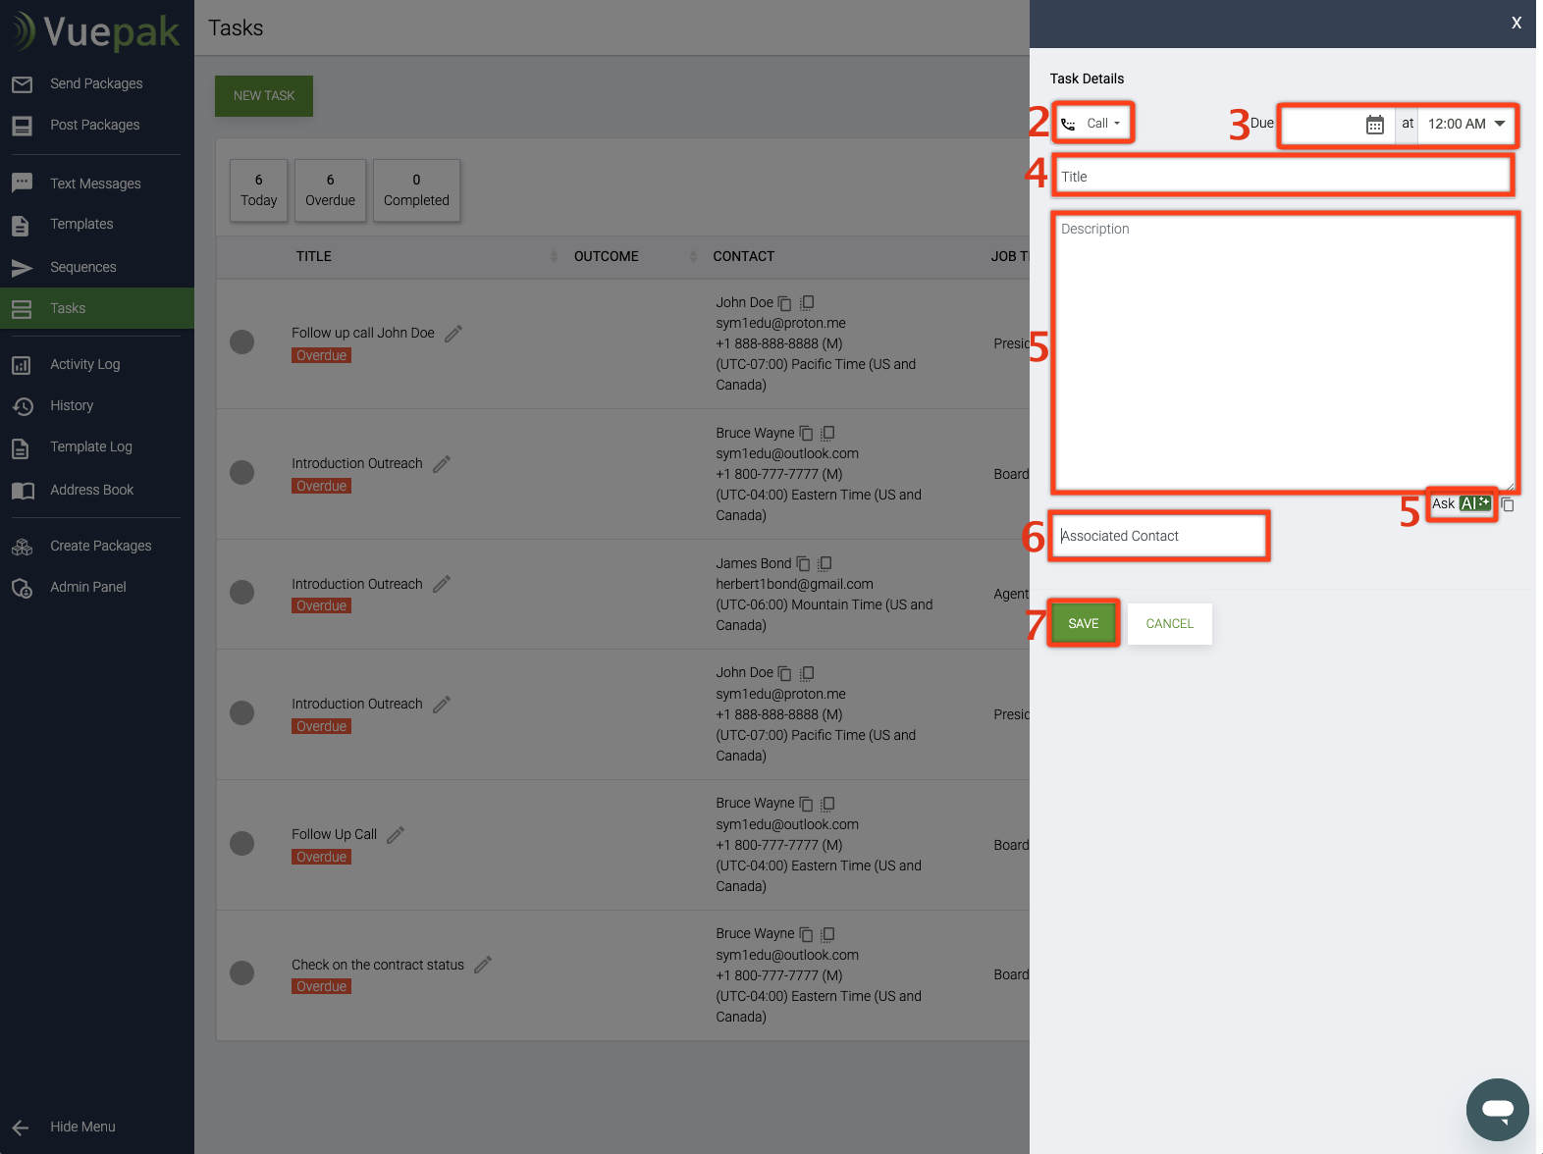Copy description using the copy icon

pos(1508,504)
